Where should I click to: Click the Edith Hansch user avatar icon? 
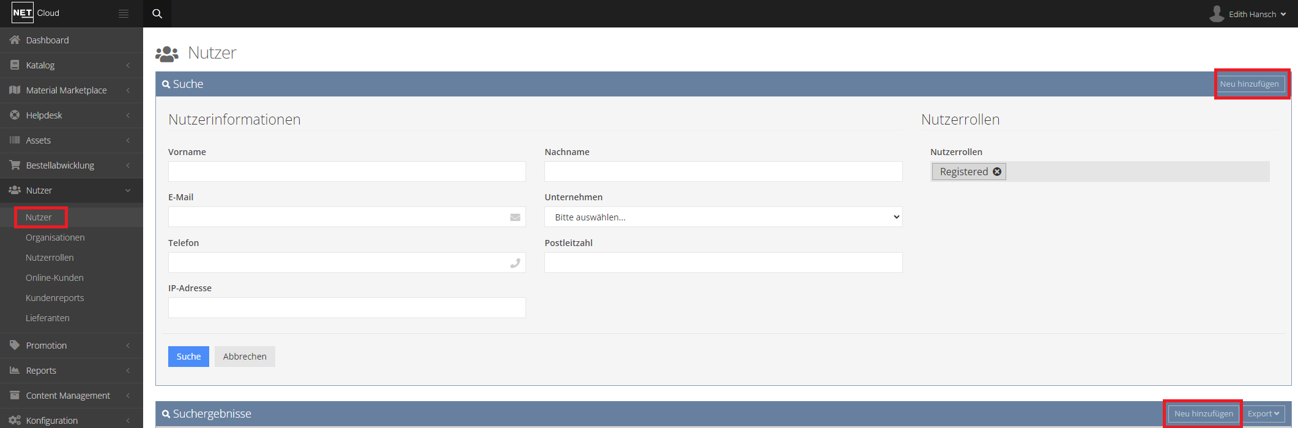1217,13
